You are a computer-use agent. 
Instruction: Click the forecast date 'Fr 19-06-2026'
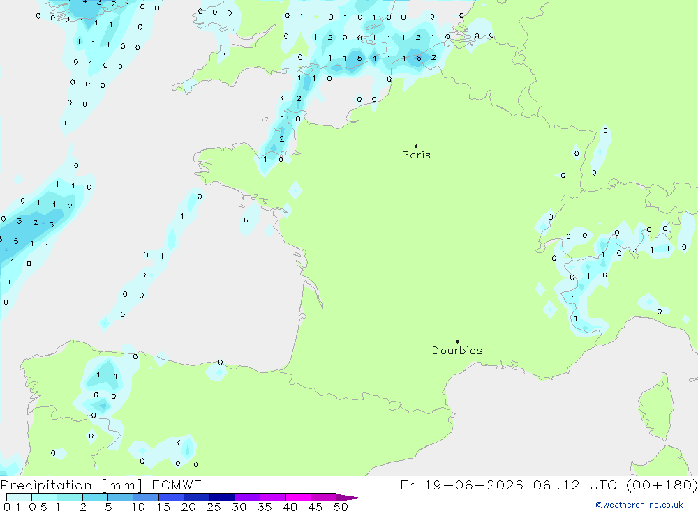[x=461, y=485]
